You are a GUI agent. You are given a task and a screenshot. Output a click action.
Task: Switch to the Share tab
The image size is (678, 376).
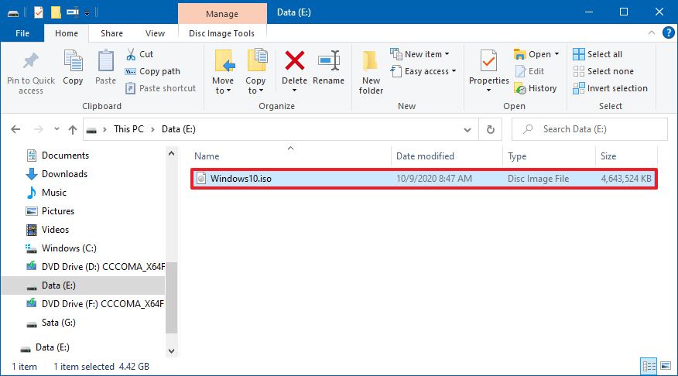pos(111,33)
